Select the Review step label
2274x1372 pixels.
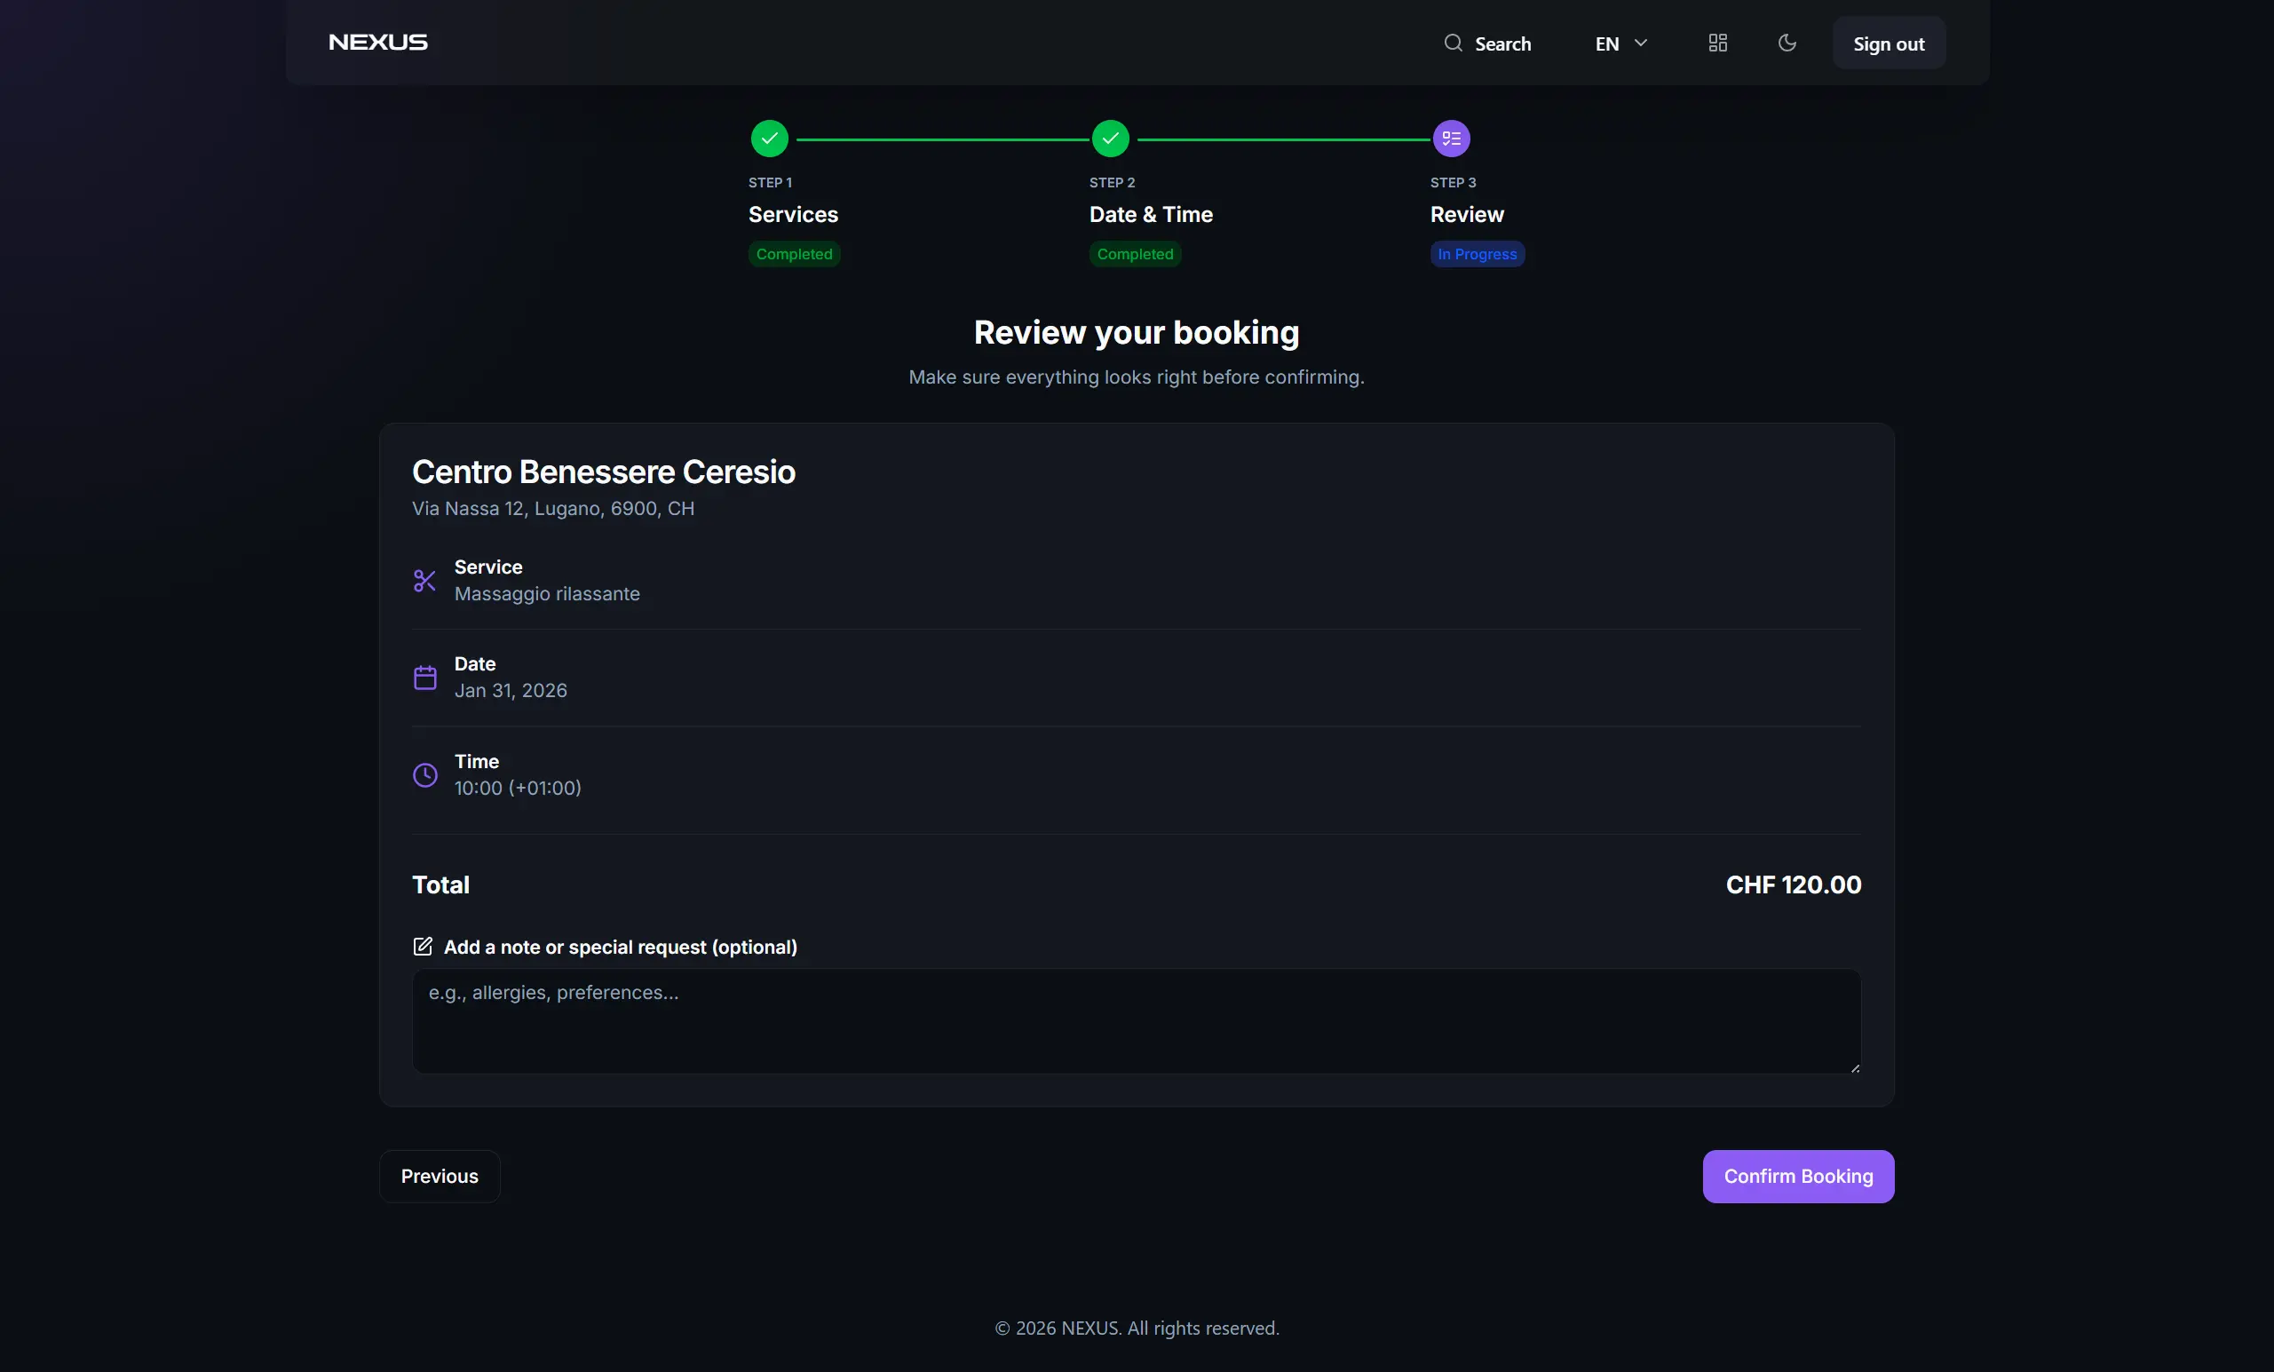coord(1467,215)
